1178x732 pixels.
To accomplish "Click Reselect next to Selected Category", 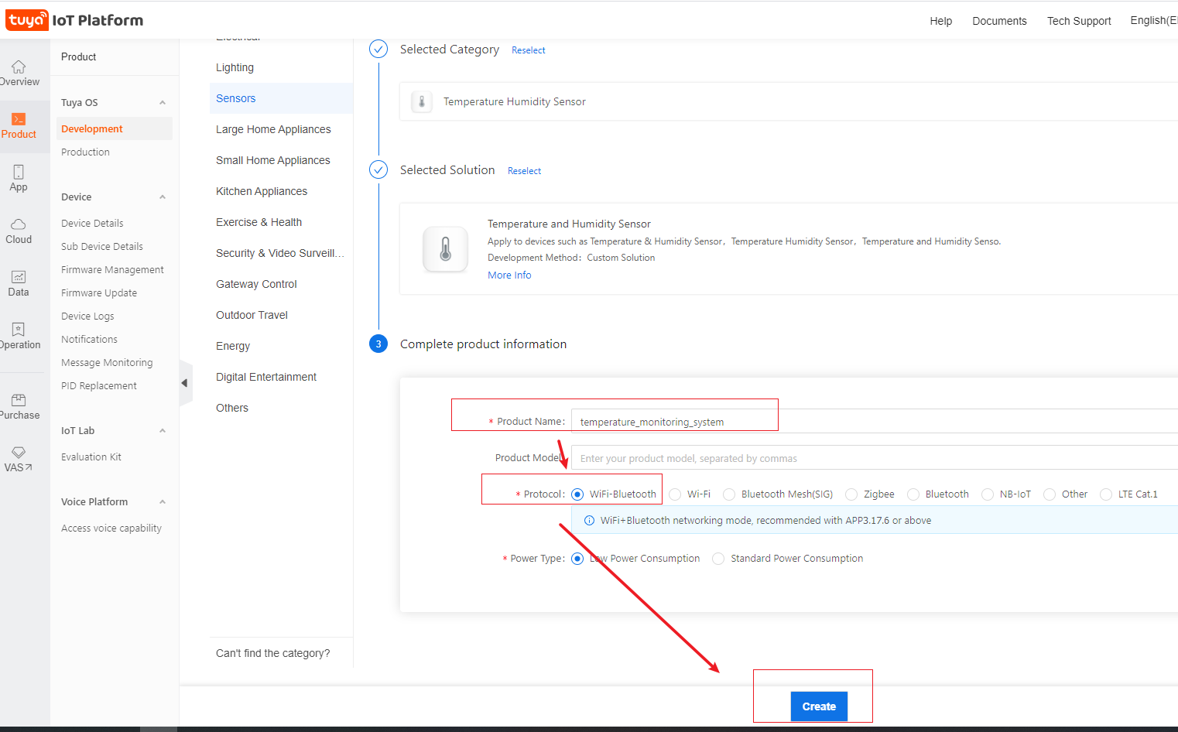I will [x=529, y=50].
